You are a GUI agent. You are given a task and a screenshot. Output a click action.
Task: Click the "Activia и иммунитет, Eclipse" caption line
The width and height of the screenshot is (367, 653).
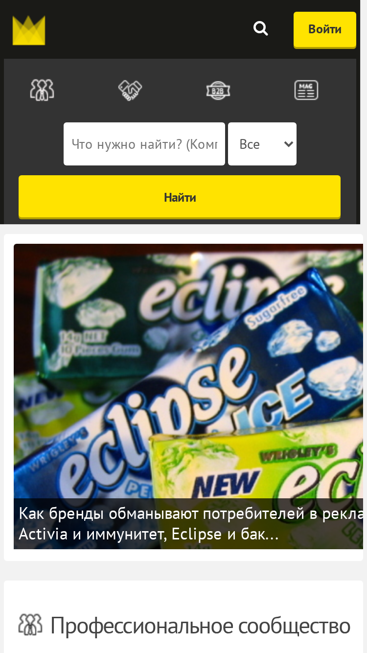point(149,534)
